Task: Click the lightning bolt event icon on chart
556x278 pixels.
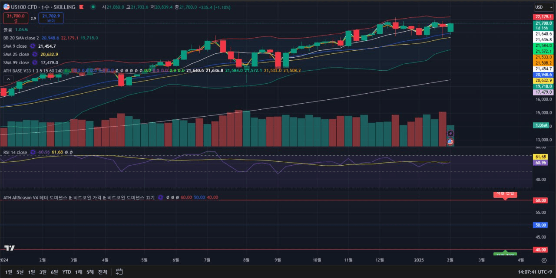Action: [x=450, y=134]
